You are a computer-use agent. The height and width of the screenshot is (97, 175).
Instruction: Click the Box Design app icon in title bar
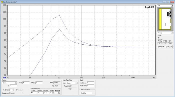pyautogui.click(x=2, y=2)
